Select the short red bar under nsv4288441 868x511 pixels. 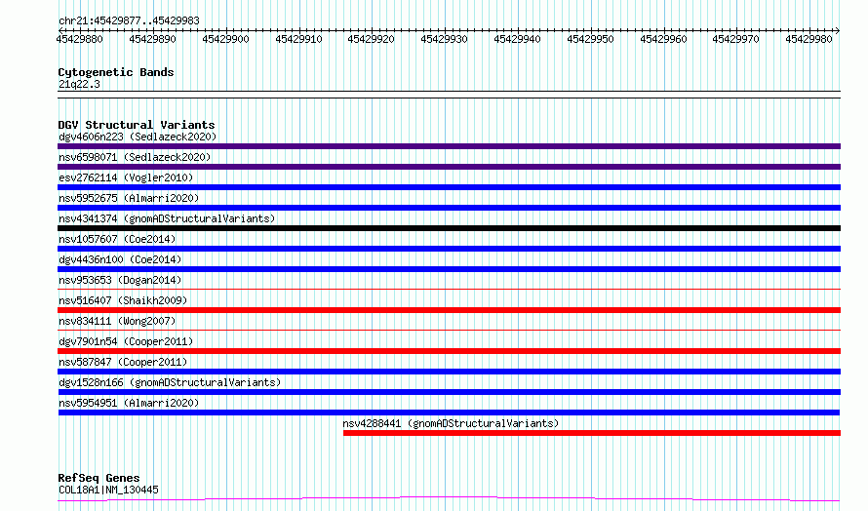tap(592, 433)
